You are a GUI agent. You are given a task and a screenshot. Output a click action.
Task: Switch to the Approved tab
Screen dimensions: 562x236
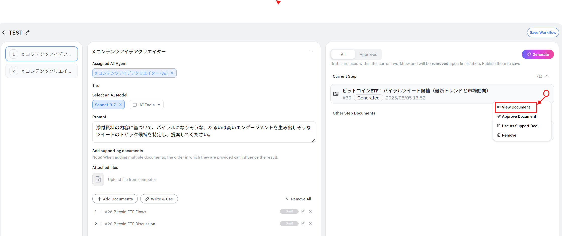[368, 54]
